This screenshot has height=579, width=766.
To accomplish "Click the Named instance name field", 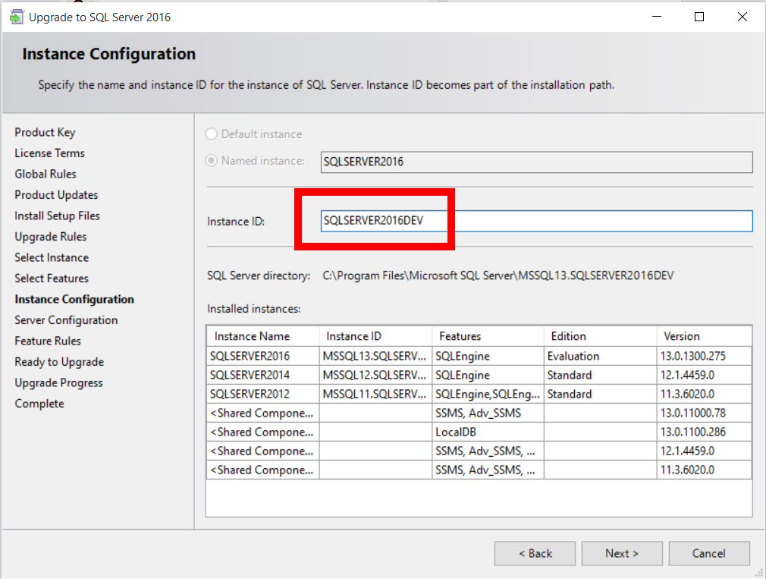I will (x=535, y=162).
